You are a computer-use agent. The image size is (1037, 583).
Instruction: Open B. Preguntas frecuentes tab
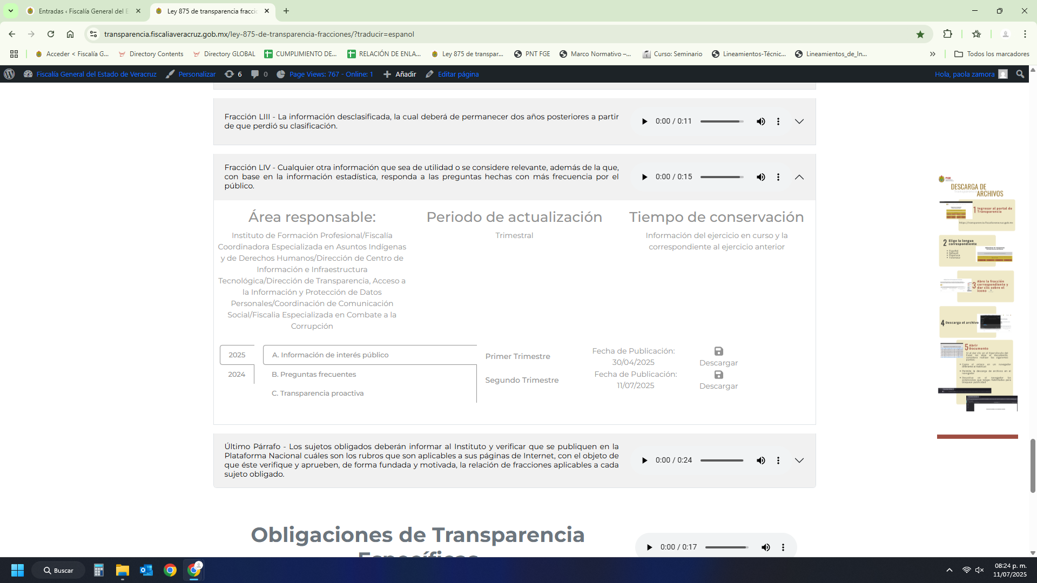[x=314, y=374]
